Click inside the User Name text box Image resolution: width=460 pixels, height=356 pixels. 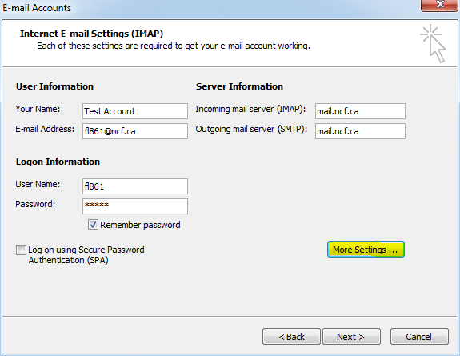(x=135, y=186)
